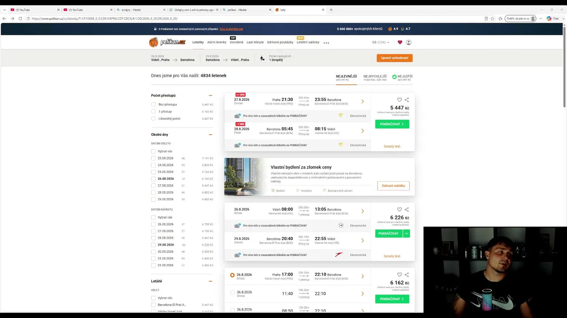Open the user account icon
567x318 pixels.
point(408,42)
